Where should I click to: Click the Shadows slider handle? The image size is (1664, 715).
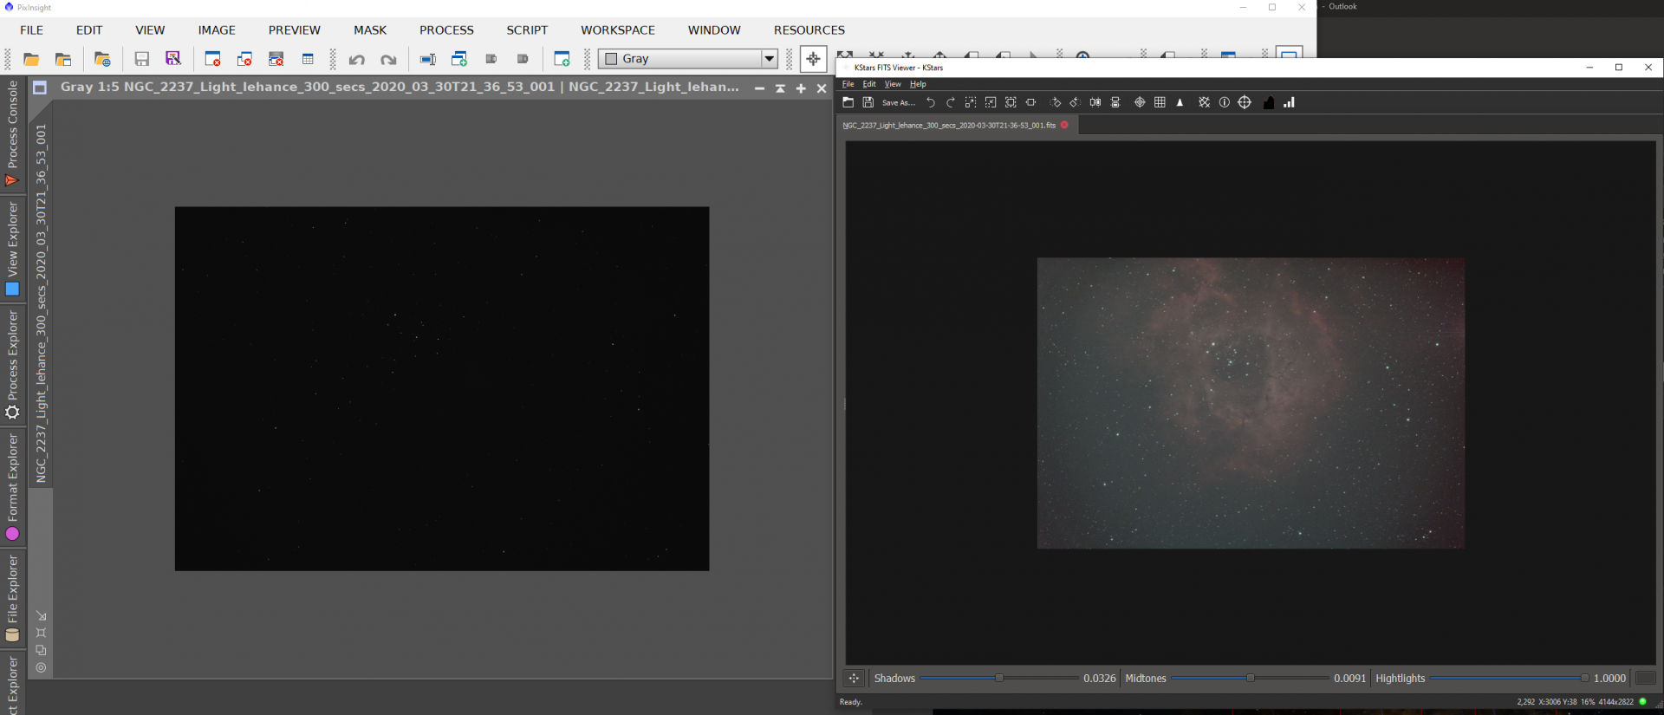point(999,678)
